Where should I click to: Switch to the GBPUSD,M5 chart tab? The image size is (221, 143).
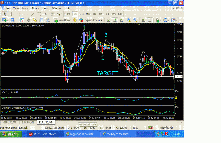click(x=10, y=123)
